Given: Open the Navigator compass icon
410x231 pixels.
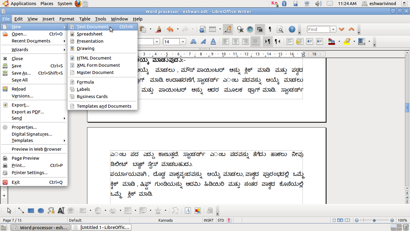Looking at the screenshot, I should tap(250, 29).
